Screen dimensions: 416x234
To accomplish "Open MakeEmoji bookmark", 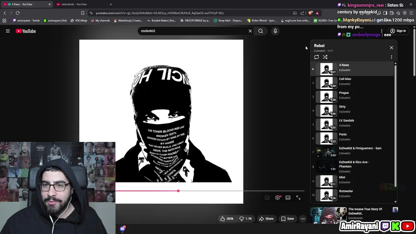I will (x=128, y=20).
